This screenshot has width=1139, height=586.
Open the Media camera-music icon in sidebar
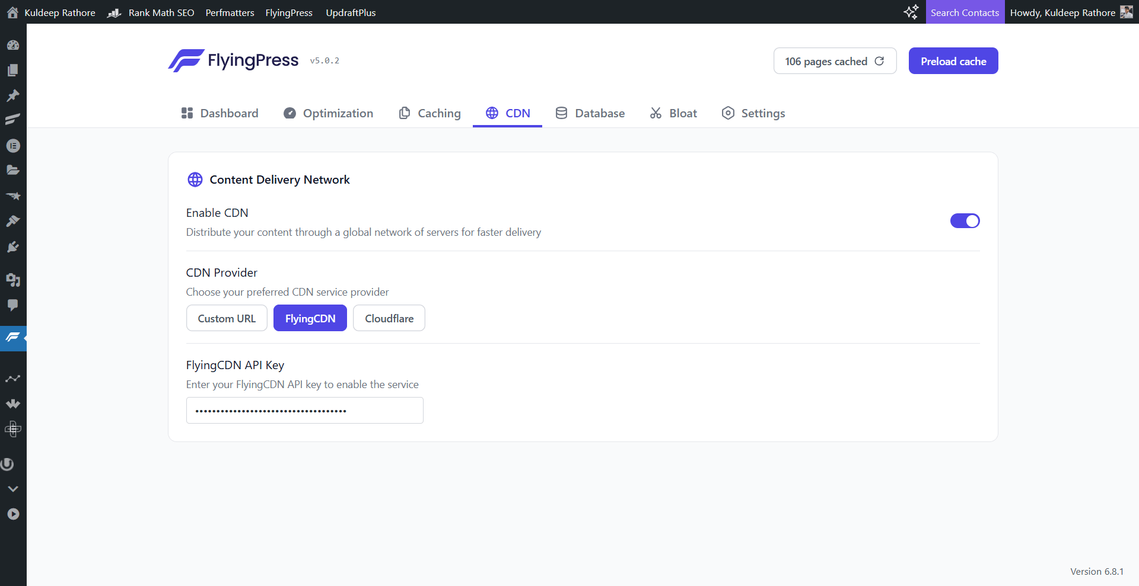13,280
